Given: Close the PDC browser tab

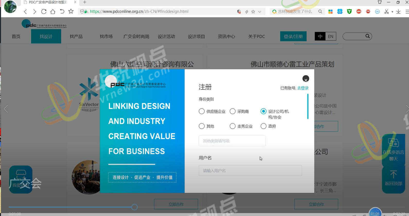Looking at the screenshot, I should (x=75, y=2).
